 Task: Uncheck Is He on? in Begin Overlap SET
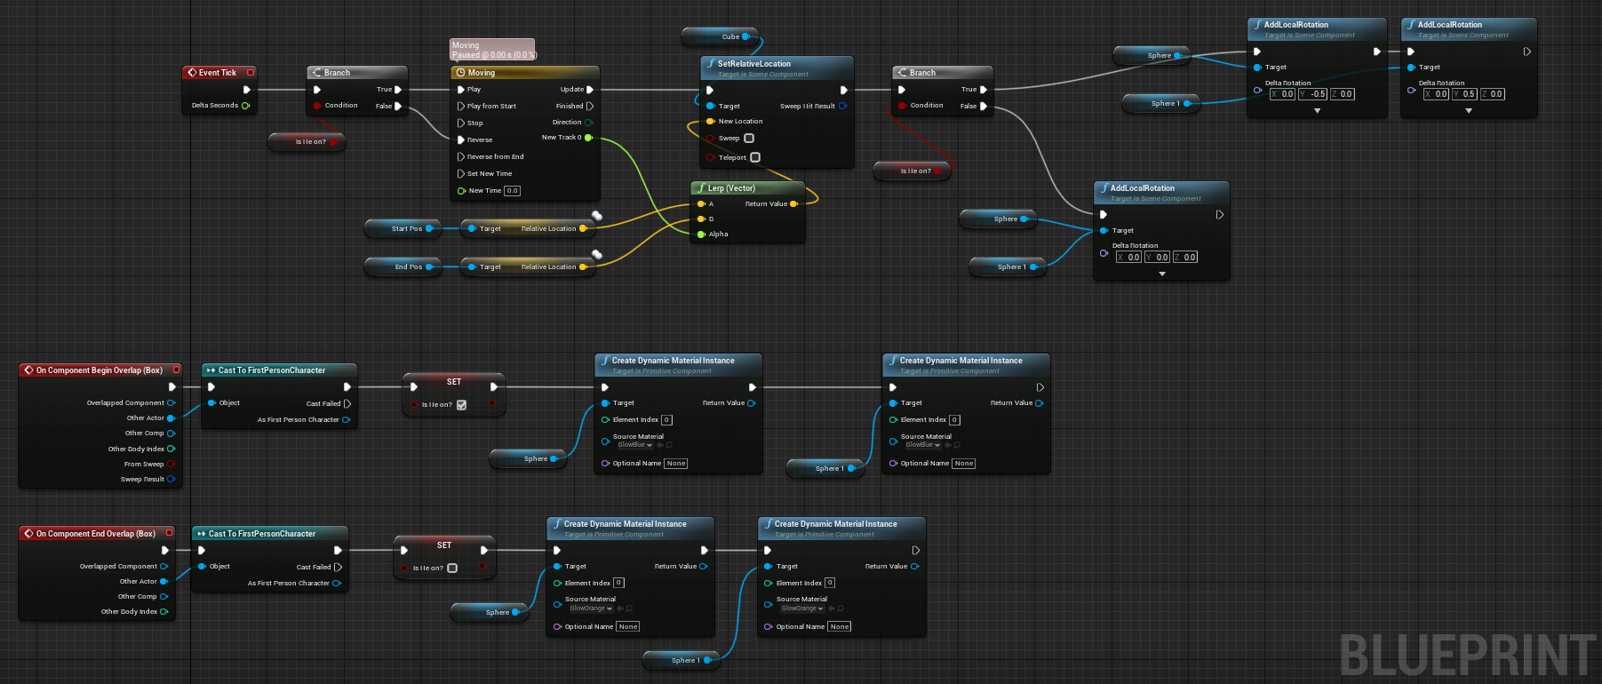click(x=462, y=404)
